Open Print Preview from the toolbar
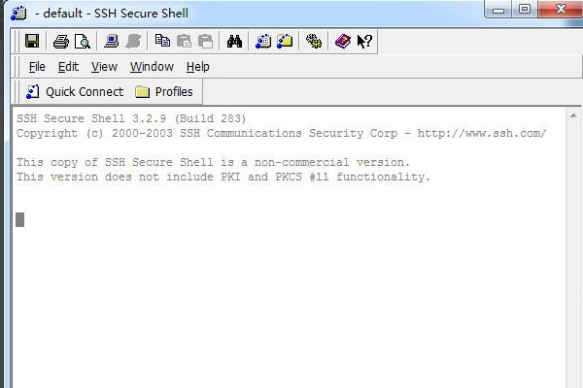Screen dimensions: 583x388 [82, 41]
